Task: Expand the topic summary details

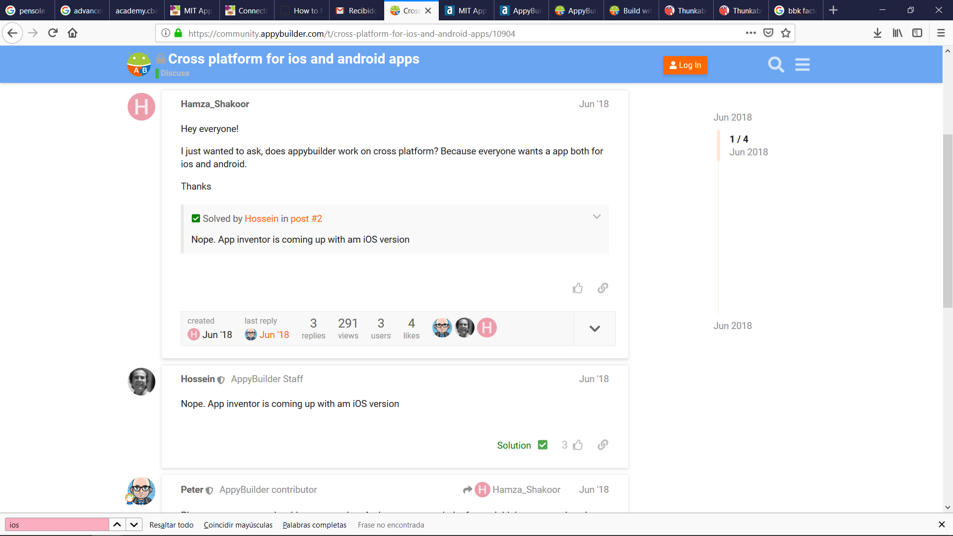Action: point(595,328)
